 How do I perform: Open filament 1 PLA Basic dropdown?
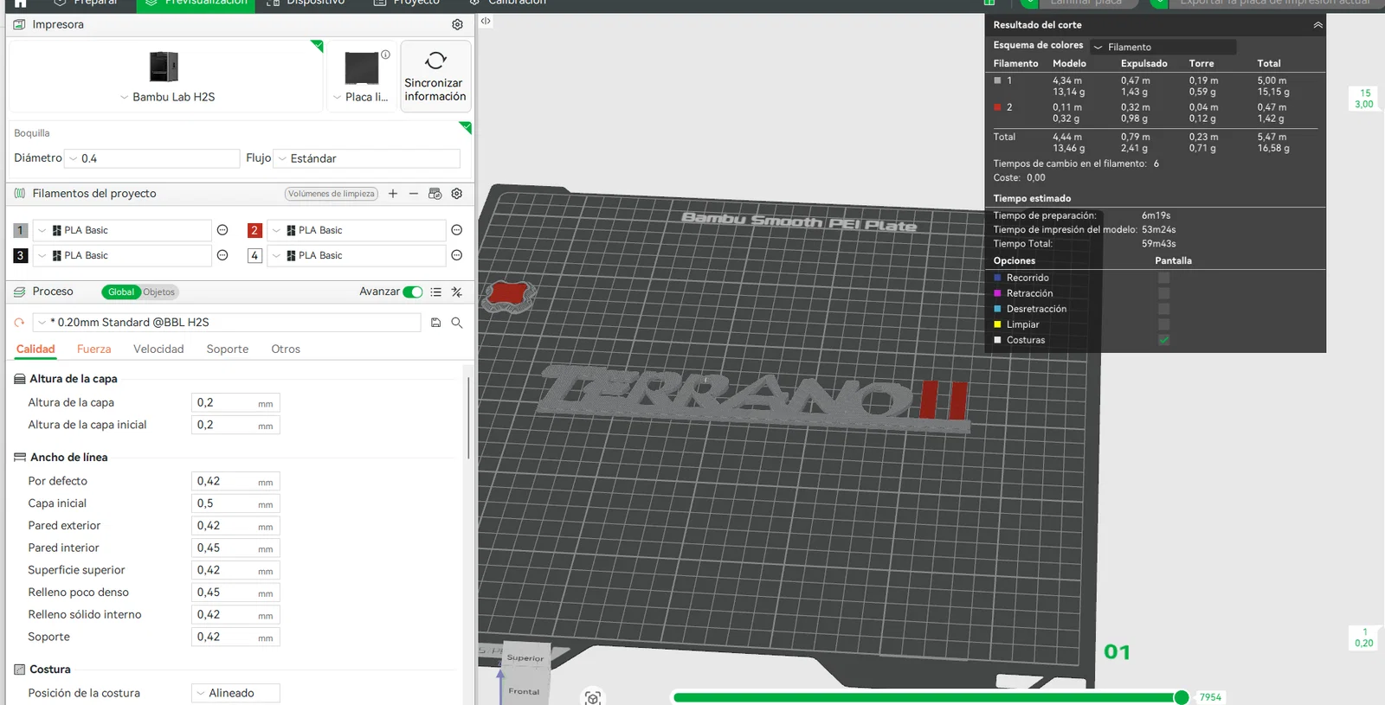point(122,230)
